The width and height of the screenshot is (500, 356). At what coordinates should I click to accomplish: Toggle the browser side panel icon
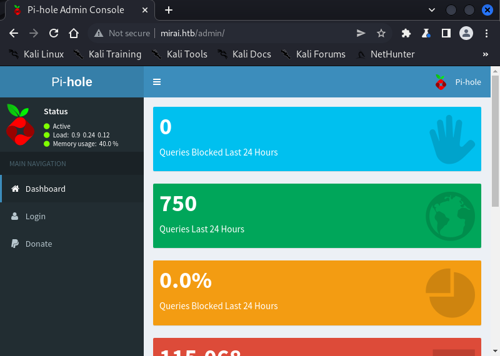(x=446, y=33)
